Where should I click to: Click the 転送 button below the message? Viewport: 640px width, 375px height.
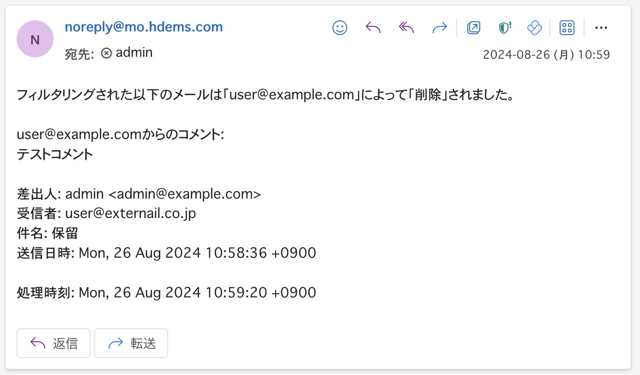131,343
